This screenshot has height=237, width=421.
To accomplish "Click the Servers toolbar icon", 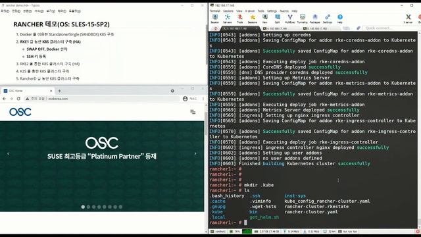I will coord(228,19).
